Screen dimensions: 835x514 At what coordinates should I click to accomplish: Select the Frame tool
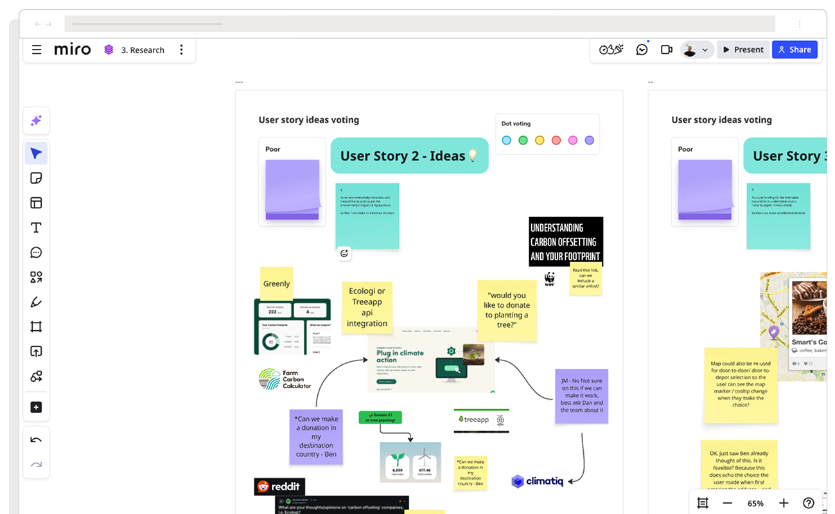37,326
